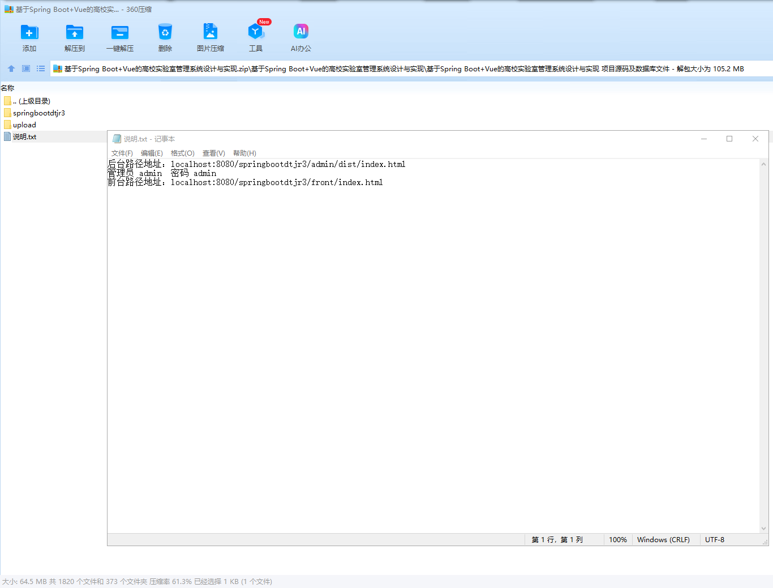This screenshot has width=773, height=588.
Task: Click the 前台路径地址 front/index.html line
Action: coord(245,182)
